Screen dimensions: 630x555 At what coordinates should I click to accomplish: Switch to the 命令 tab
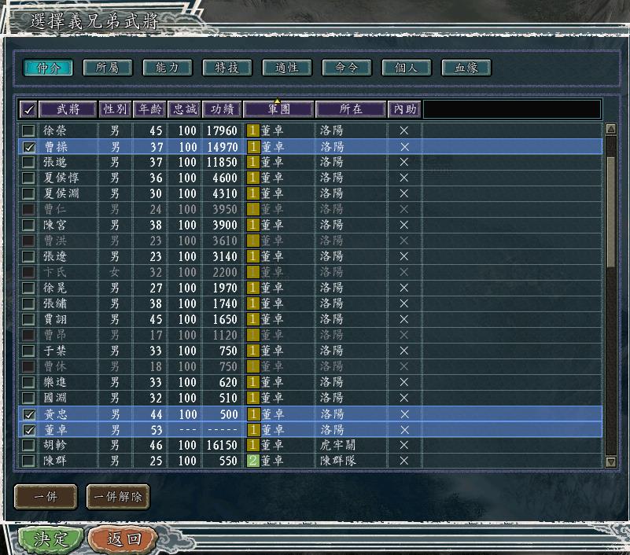(347, 68)
